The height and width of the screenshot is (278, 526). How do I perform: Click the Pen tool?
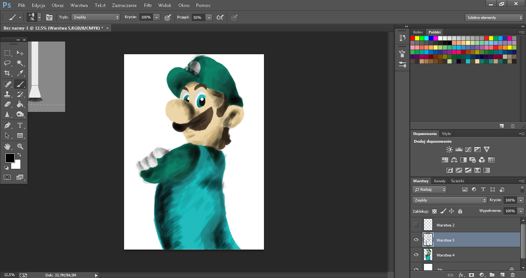click(7, 125)
